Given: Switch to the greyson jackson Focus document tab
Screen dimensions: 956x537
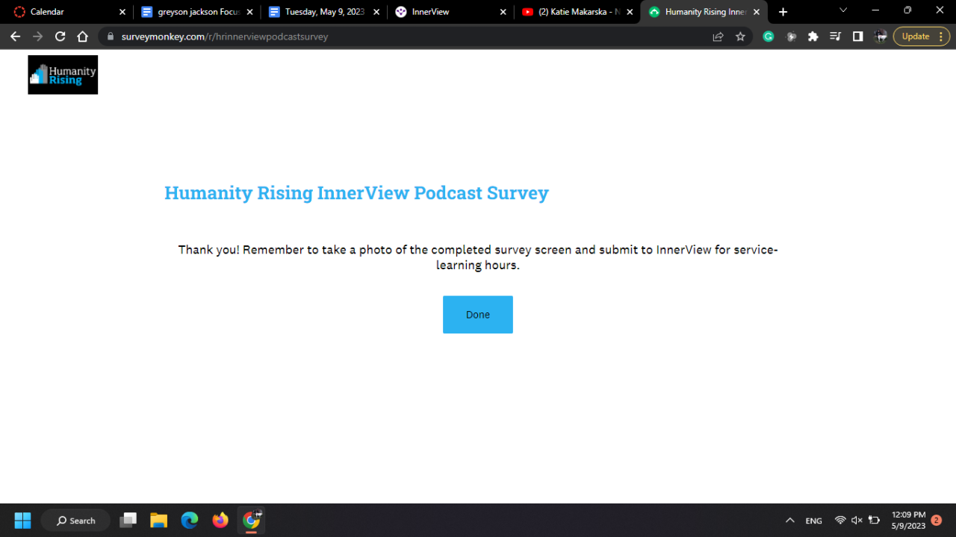Looking at the screenshot, I should coord(196,12).
